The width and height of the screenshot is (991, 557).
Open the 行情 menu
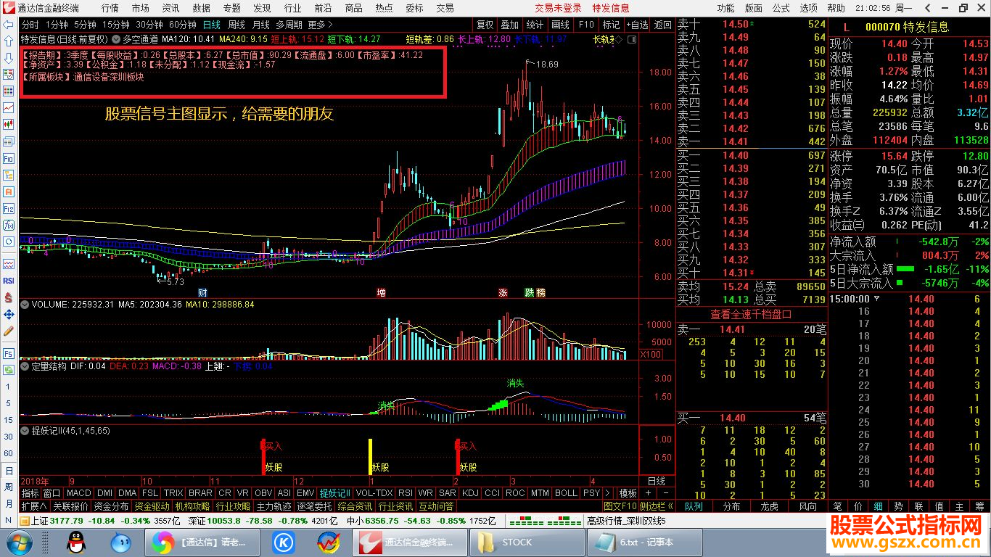click(110, 8)
